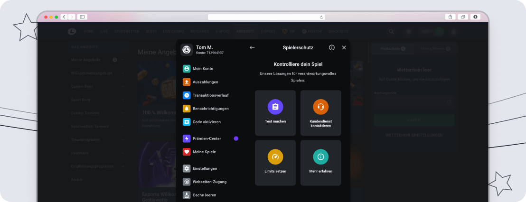Toggle the browser sidebar button
Image resolution: width=526 pixels, height=202 pixels.
pos(82,17)
